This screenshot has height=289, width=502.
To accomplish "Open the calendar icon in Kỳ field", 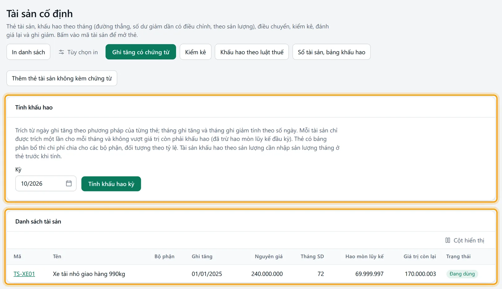I will [x=69, y=184].
